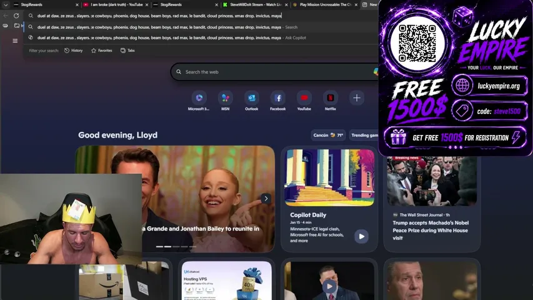This screenshot has height=300, width=533.
Task: Open the favorites folder icon in the bar
Action: point(17,26)
